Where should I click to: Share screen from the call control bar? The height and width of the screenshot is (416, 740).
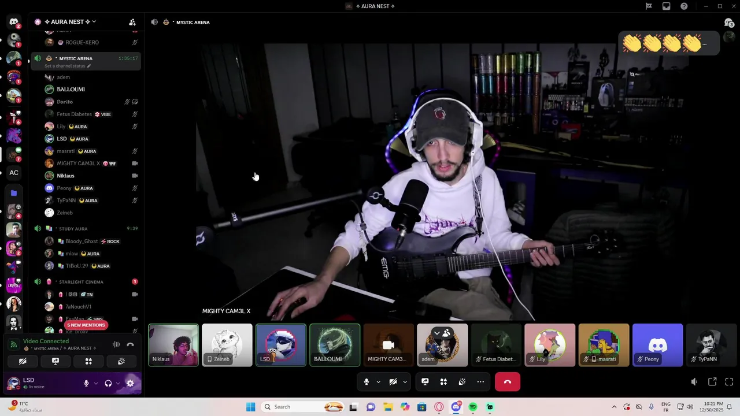425,382
